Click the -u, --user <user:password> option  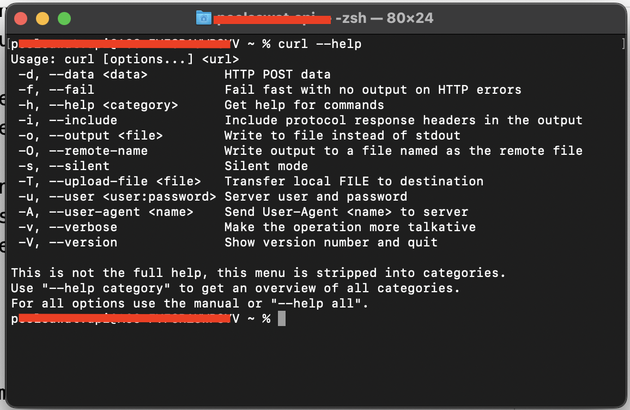click(x=117, y=197)
